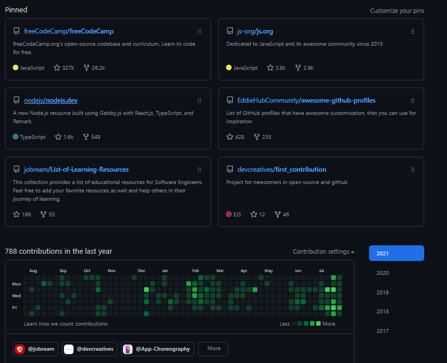The width and height of the screenshot is (447, 363).
Task: Click the Mon row label in graph
Action: pos(16,284)
